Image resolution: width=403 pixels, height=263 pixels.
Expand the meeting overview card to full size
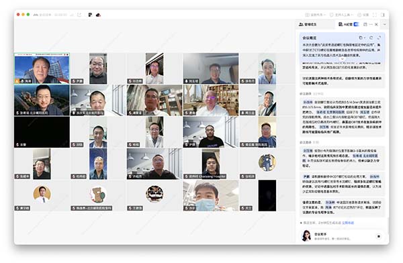point(379,38)
